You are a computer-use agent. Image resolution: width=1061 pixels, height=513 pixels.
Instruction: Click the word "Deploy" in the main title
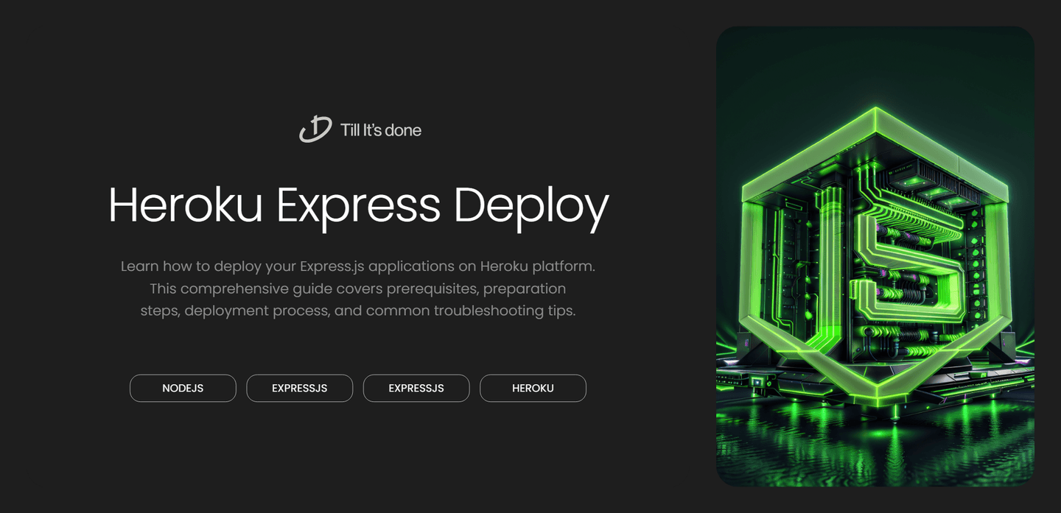531,205
